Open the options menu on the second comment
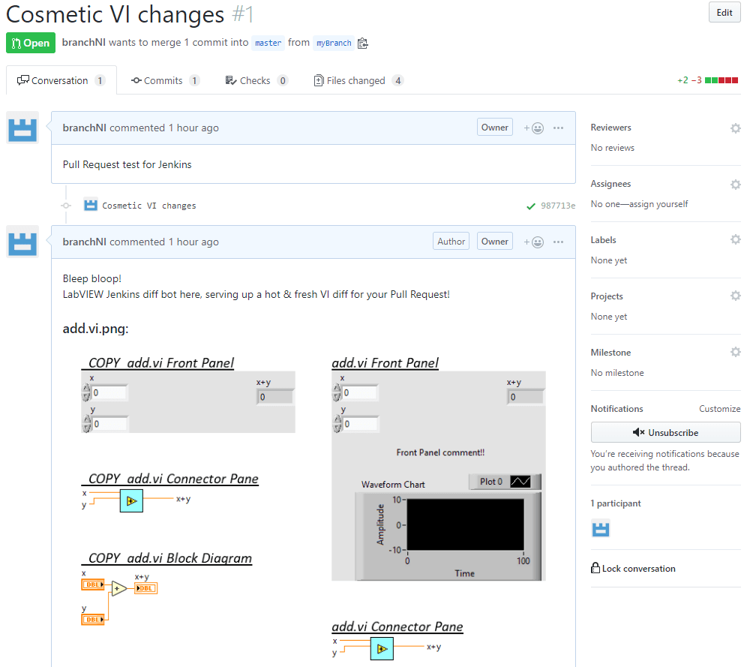753x667 pixels. pyautogui.click(x=558, y=242)
